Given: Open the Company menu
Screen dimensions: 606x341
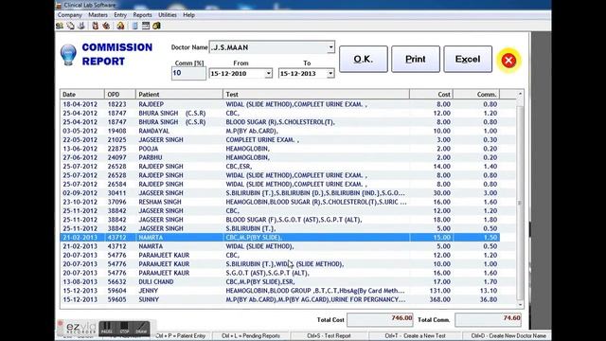Looking at the screenshot, I should 70,15.
